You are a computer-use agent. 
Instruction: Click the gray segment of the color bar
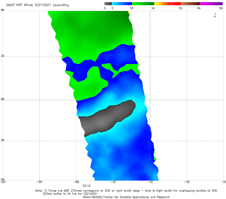[x=108, y=4]
